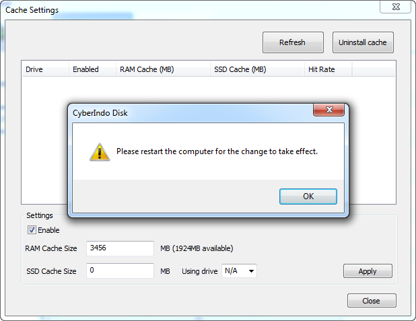
Task: Open the Using drive N/A dropdown
Action: coord(239,271)
